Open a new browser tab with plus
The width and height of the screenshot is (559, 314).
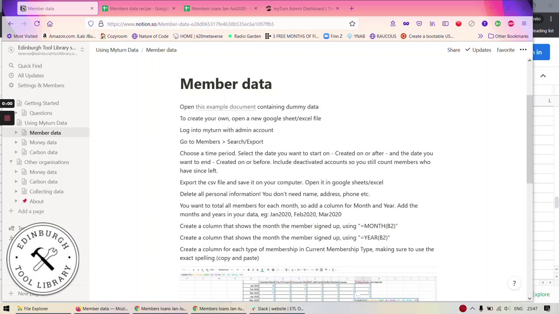coord(352,8)
